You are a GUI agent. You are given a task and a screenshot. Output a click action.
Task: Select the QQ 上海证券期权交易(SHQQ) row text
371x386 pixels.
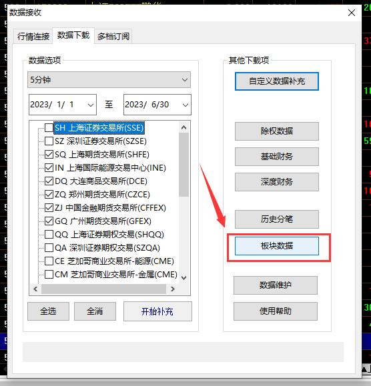(109, 235)
